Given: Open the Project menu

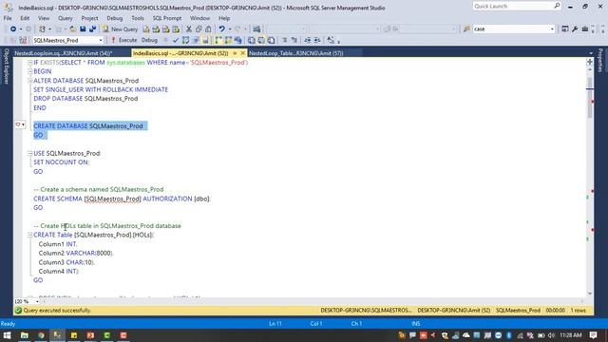Looking at the screenshot, I should click(89, 18).
